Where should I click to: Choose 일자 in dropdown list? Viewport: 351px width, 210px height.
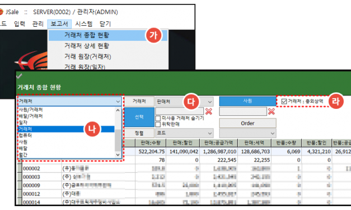[x=66, y=123]
